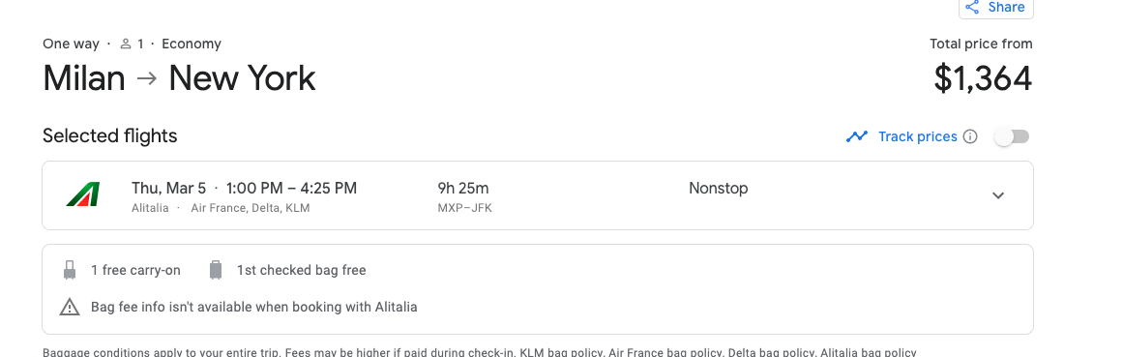Click the warning triangle bag fee icon
The width and height of the screenshot is (1123, 357).
[x=70, y=307]
